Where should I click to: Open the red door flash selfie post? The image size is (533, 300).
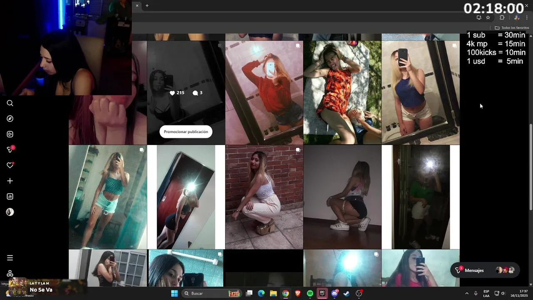click(186, 197)
